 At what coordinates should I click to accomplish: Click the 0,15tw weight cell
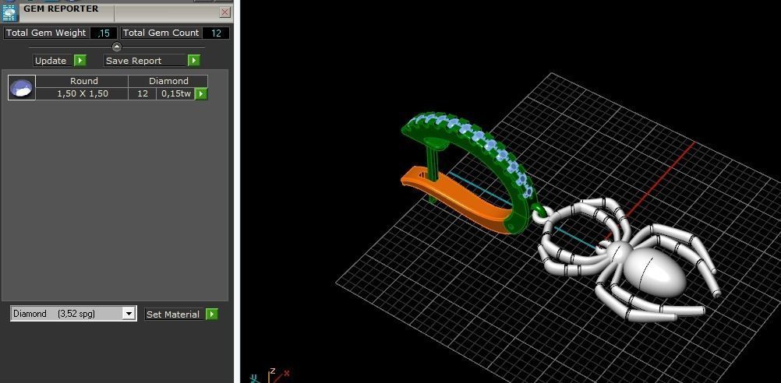(175, 93)
